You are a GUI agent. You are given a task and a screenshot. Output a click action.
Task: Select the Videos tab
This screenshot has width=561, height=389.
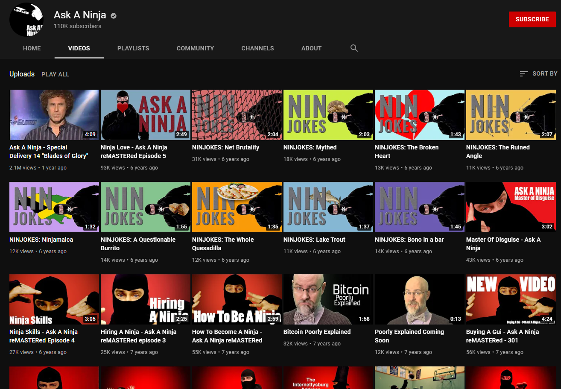click(79, 48)
